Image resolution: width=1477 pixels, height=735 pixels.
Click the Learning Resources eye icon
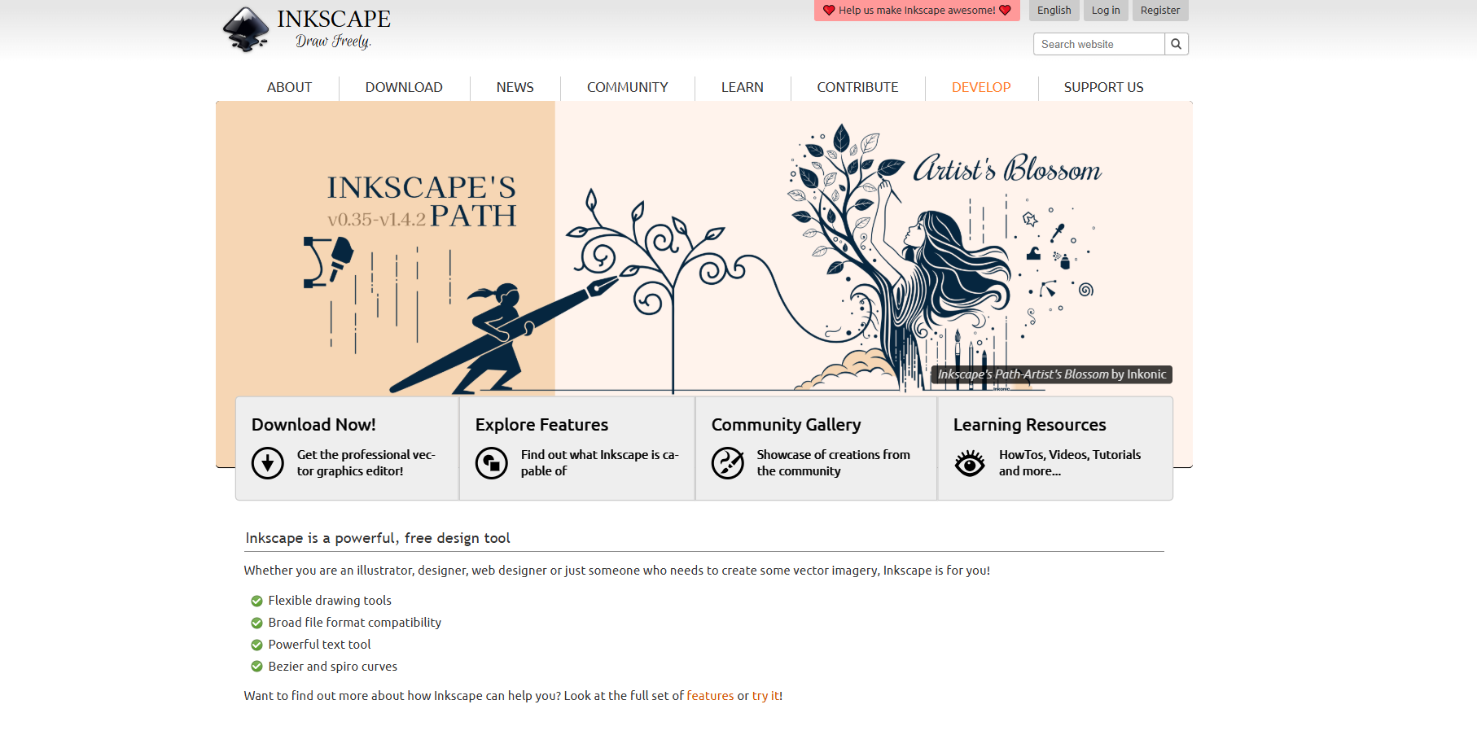click(x=969, y=463)
